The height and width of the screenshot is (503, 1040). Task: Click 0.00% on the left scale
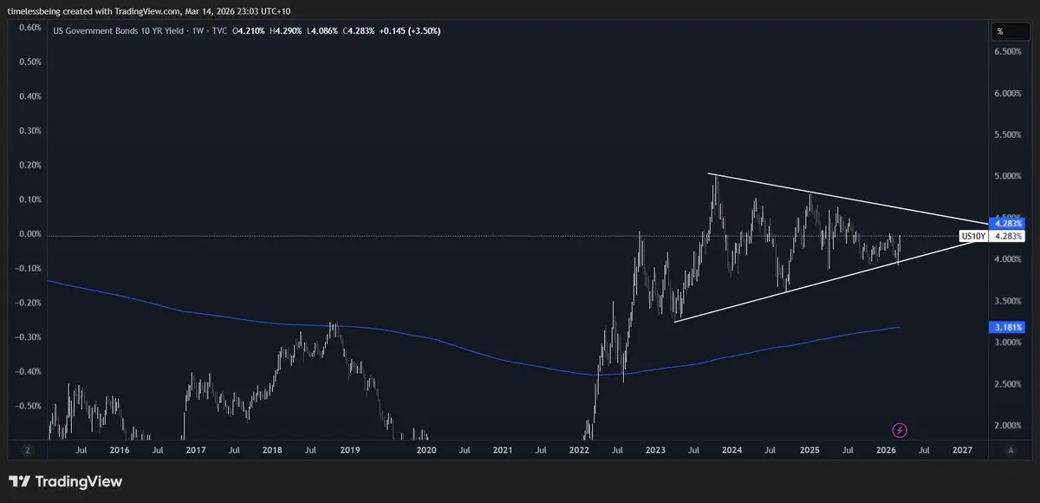pos(29,234)
